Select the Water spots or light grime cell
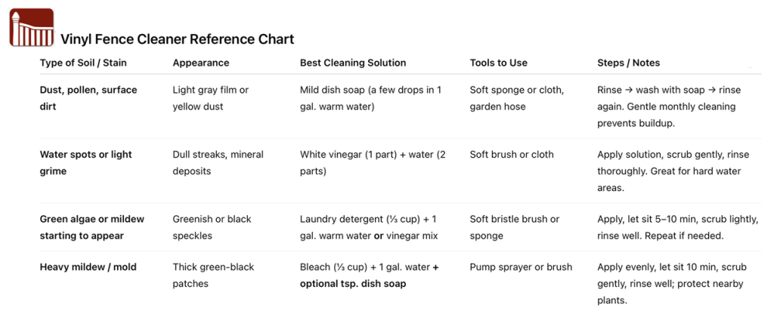The height and width of the screenshot is (314, 774). click(85, 162)
